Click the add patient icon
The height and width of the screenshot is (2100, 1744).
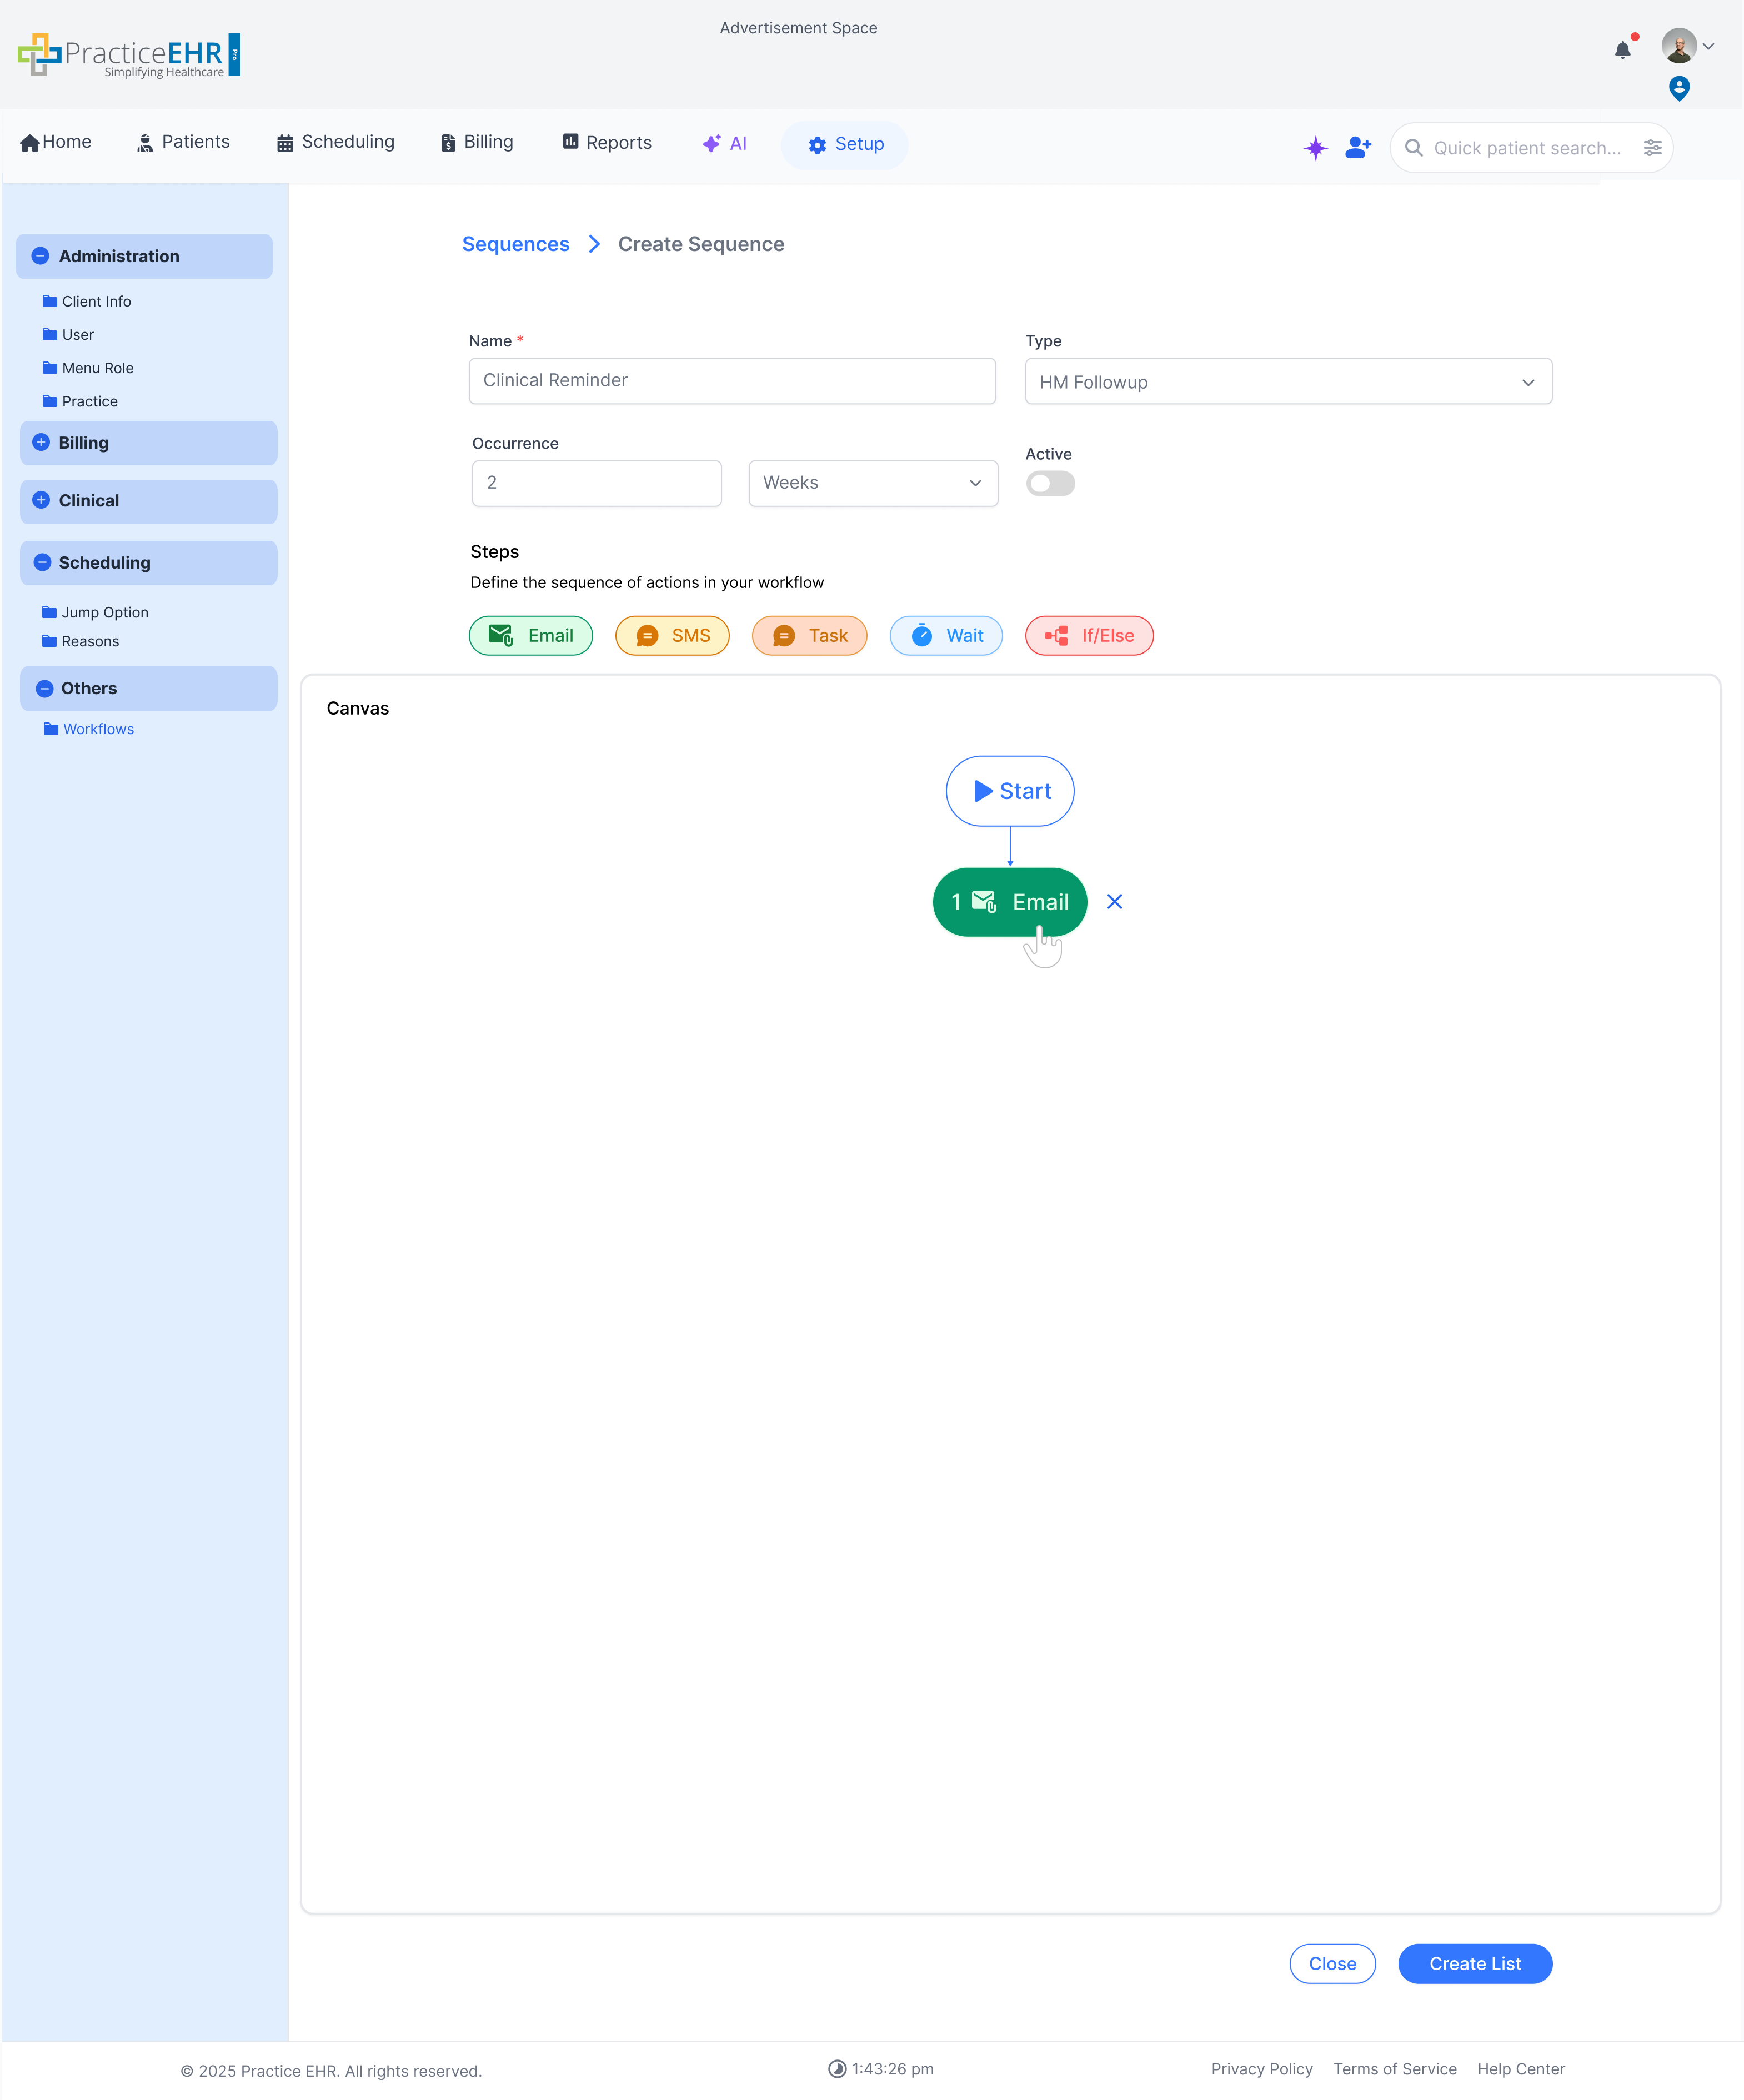pyautogui.click(x=1358, y=148)
